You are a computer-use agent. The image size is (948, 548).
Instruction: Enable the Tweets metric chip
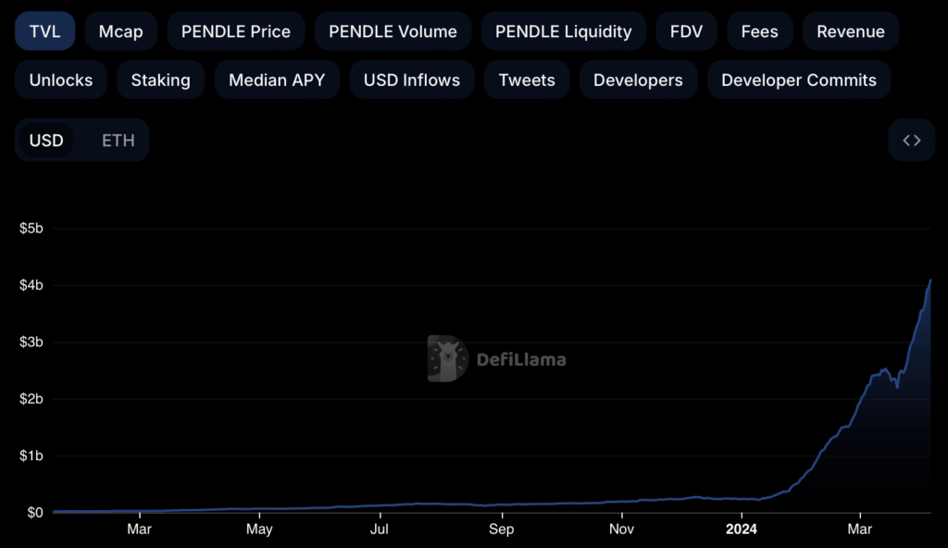coord(526,81)
